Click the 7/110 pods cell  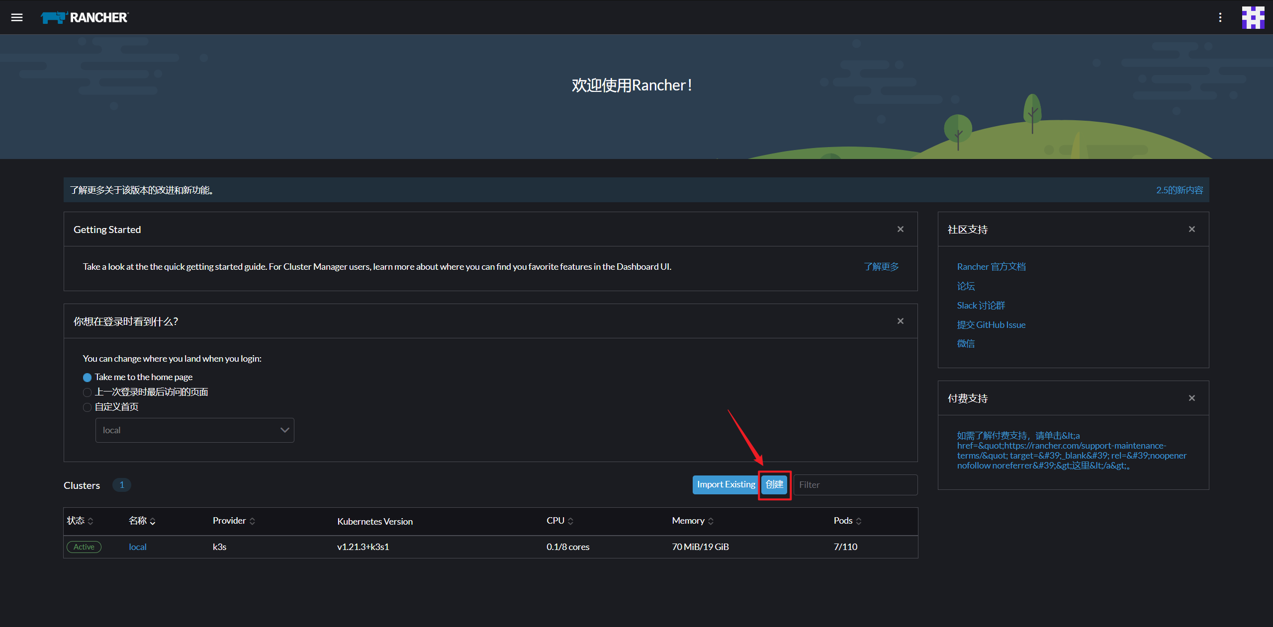(x=845, y=547)
